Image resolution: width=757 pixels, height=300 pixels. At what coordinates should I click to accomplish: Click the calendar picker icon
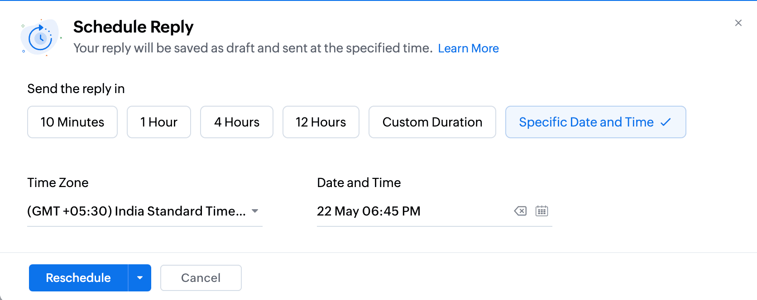click(x=541, y=211)
